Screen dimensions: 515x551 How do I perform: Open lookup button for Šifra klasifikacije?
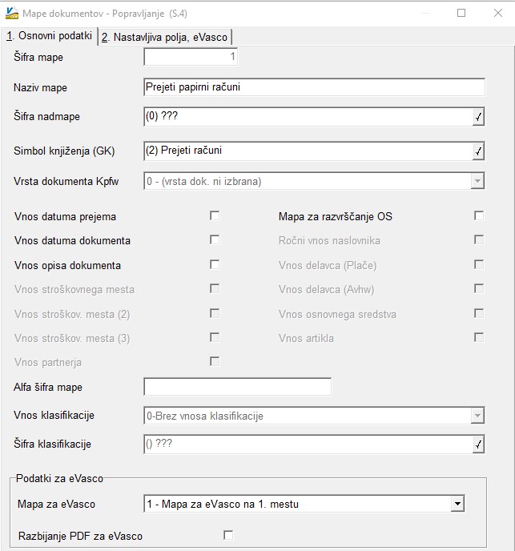pyautogui.click(x=478, y=444)
